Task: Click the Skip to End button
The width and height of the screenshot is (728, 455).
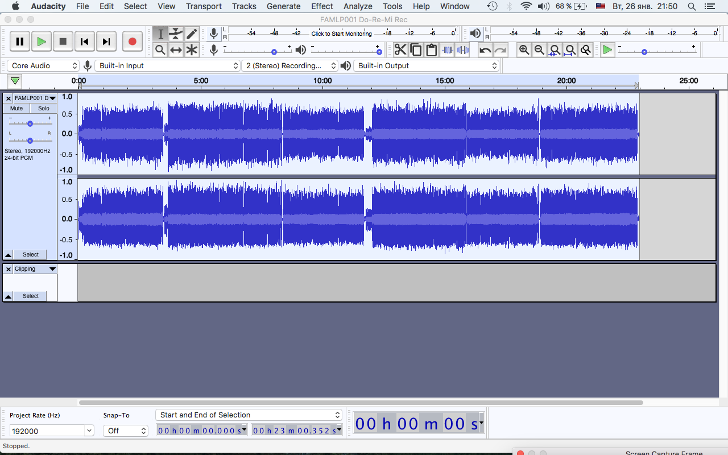Action: pyautogui.click(x=106, y=42)
